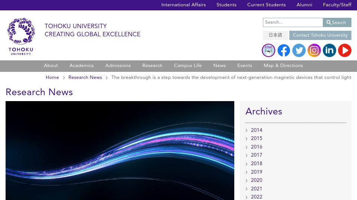
Task: Go to Research News breadcrumb link
Action: pyautogui.click(x=85, y=77)
